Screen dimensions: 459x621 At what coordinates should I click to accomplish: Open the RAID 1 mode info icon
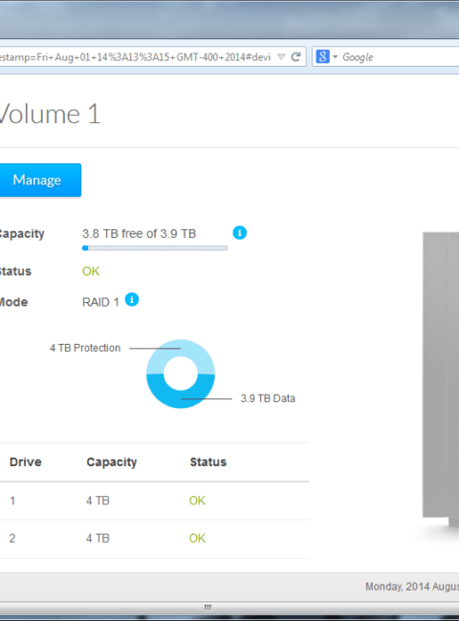tap(132, 299)
